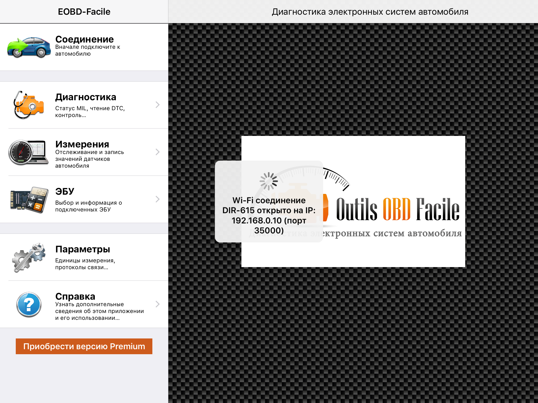Open the Диагностика menu title
This screenshot has height=403, width=538.
tap(86, 97)
